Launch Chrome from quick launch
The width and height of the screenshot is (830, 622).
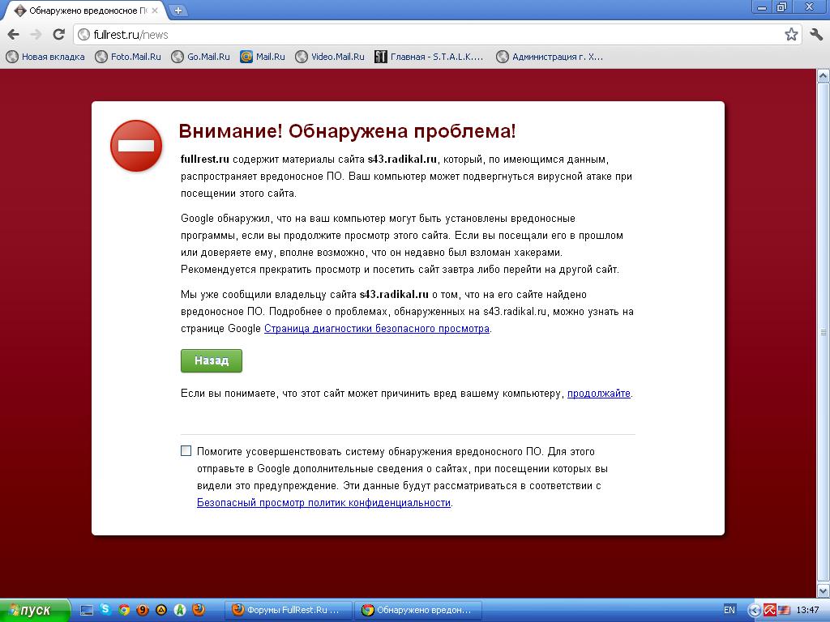coord(124,610)
